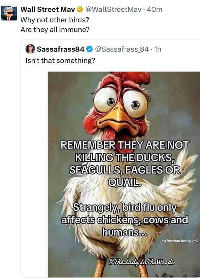The width and height of the screenshot is (200, 278).
Task: Click the TikTok logo watermark on the meme
Action: point(162,241)
